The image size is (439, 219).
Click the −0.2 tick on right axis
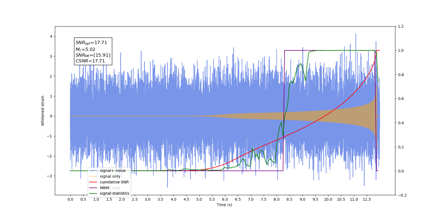click(x=402, y=195)
